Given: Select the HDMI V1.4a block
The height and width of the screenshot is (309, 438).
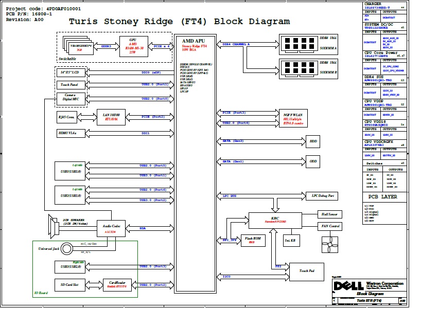Looking at the screenshot, I should [71, 133].
